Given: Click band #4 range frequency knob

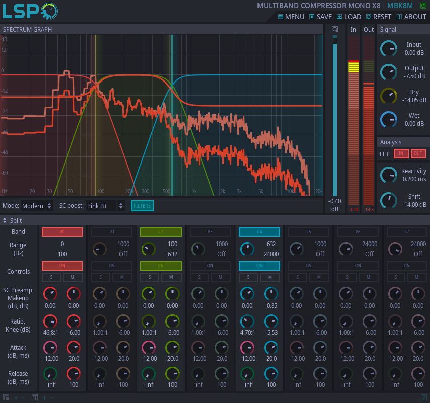Looking at the screenshot, I should coord(247,249).
